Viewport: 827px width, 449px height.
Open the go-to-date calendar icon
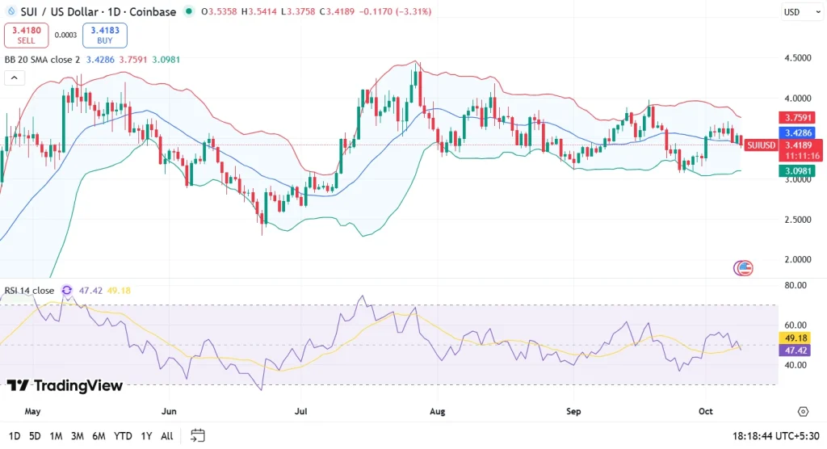(198, 435)
